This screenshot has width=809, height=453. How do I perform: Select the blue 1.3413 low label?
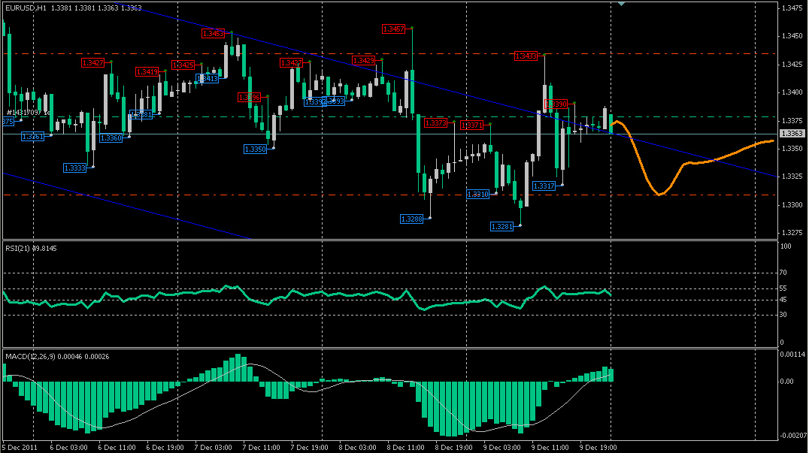pos(208,79)
